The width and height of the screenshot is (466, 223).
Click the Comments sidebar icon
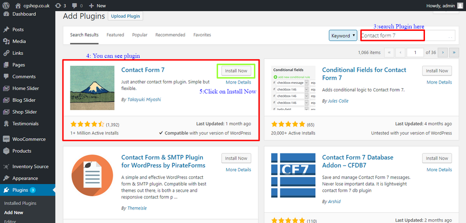pos(6,77)
